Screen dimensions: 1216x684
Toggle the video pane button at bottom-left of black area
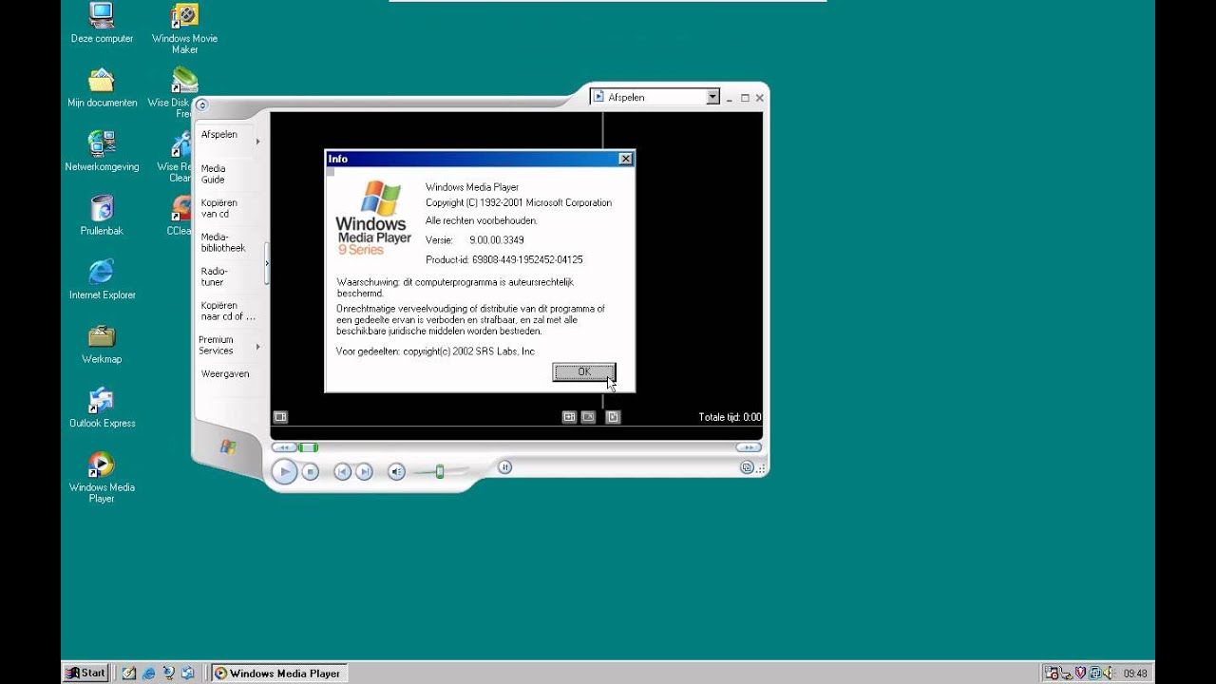click(280, 416)
